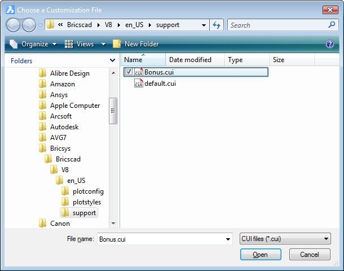344x271 pixels.
Task: Select V8 in the address breadcrumb
Action: pyautogui.click(x=108, y=25)
